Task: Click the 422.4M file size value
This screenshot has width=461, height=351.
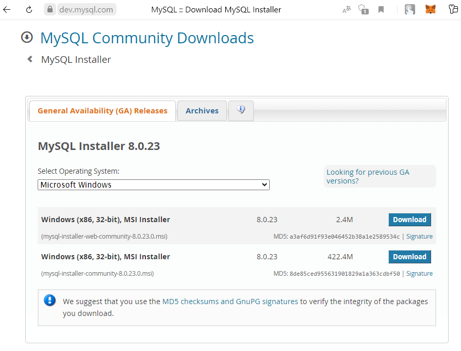Action: [340, 257]
